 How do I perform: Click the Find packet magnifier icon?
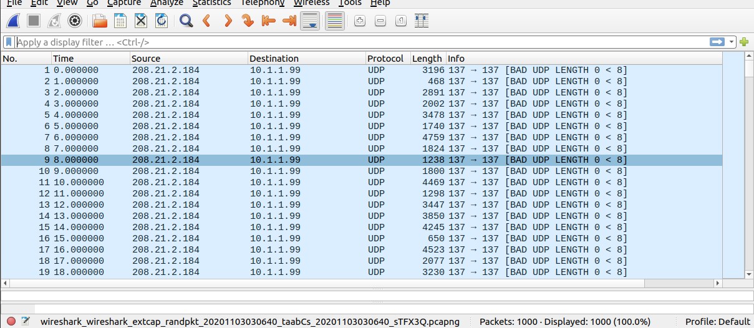tap(186, 21)
